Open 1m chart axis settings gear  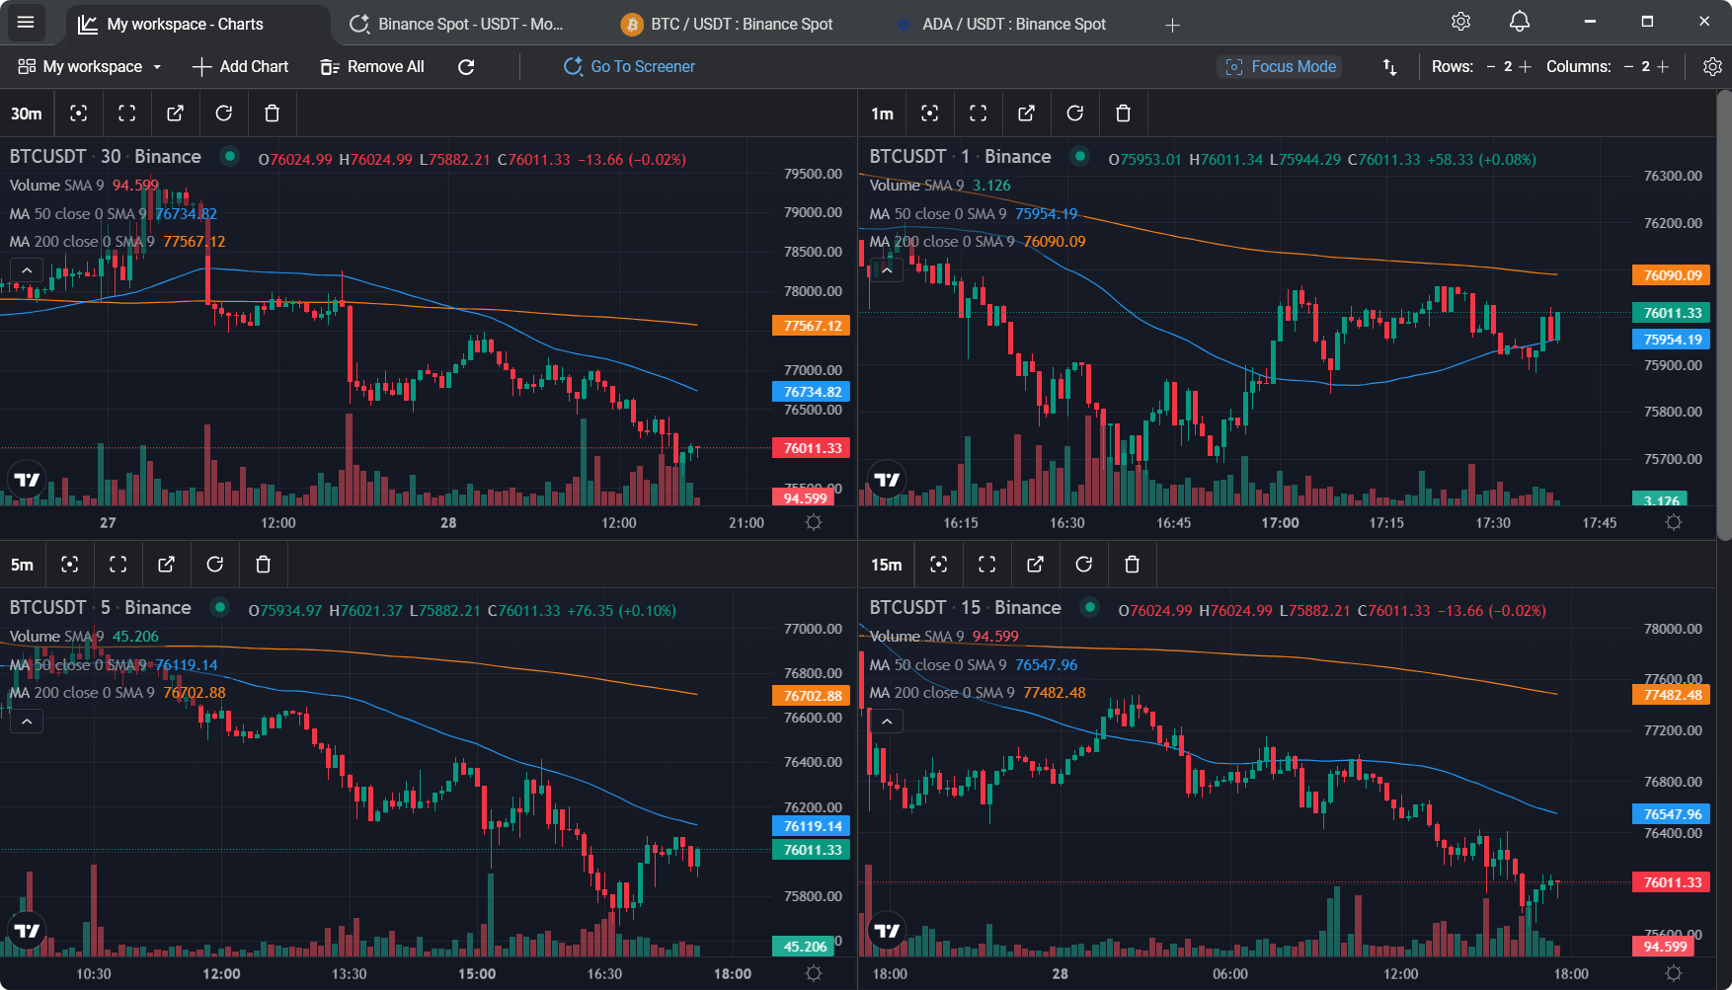coord(1674,522)
